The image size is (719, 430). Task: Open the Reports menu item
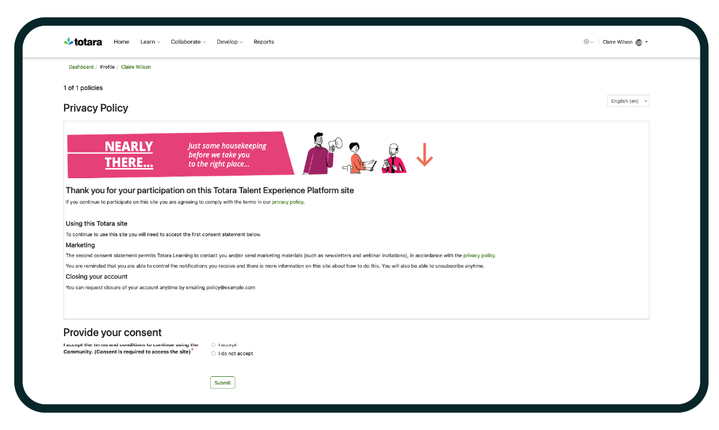263,42
